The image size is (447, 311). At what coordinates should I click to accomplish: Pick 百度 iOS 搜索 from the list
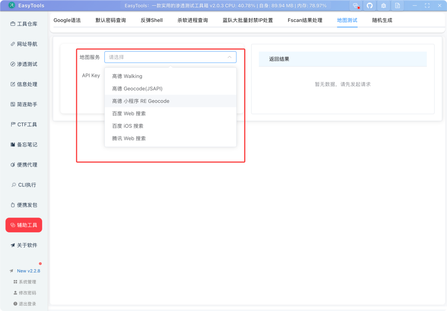pyautogui.click(x=171, y=126)
